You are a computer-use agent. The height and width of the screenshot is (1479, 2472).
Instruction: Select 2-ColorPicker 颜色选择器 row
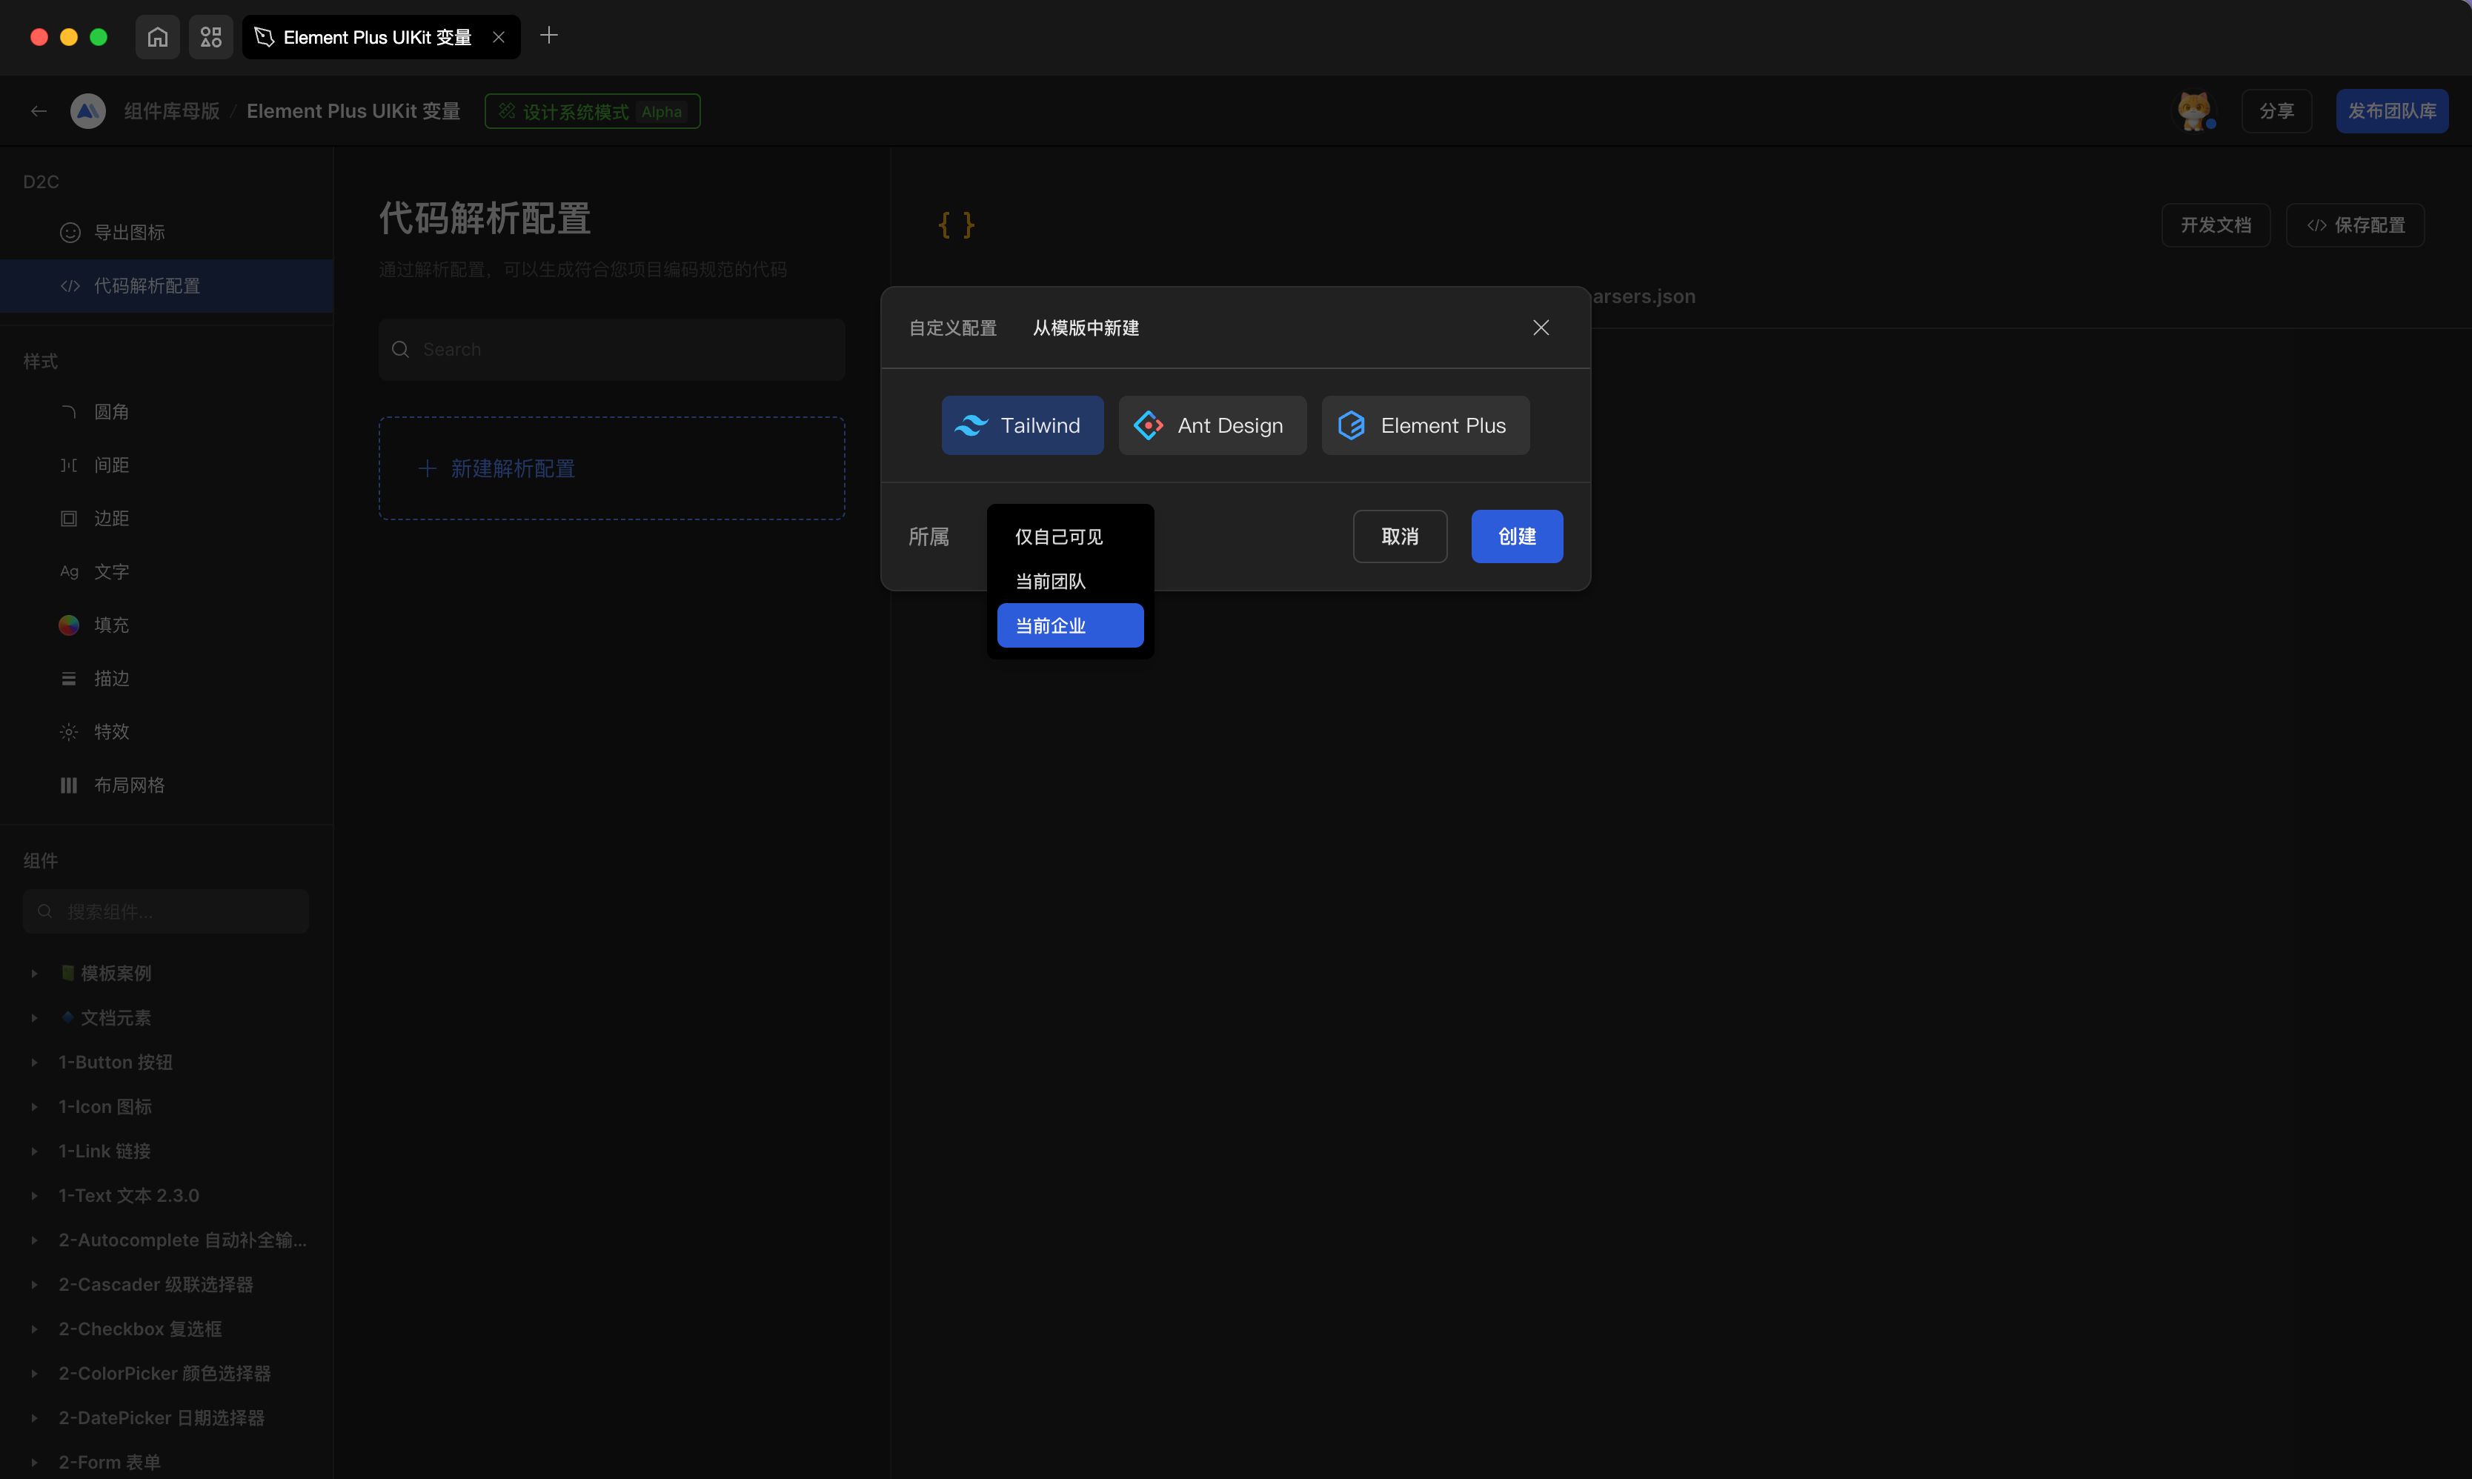[167, 1373]
